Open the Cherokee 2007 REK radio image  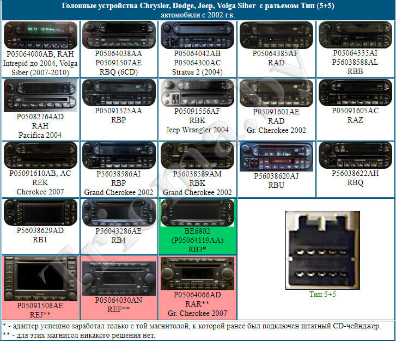40,155
